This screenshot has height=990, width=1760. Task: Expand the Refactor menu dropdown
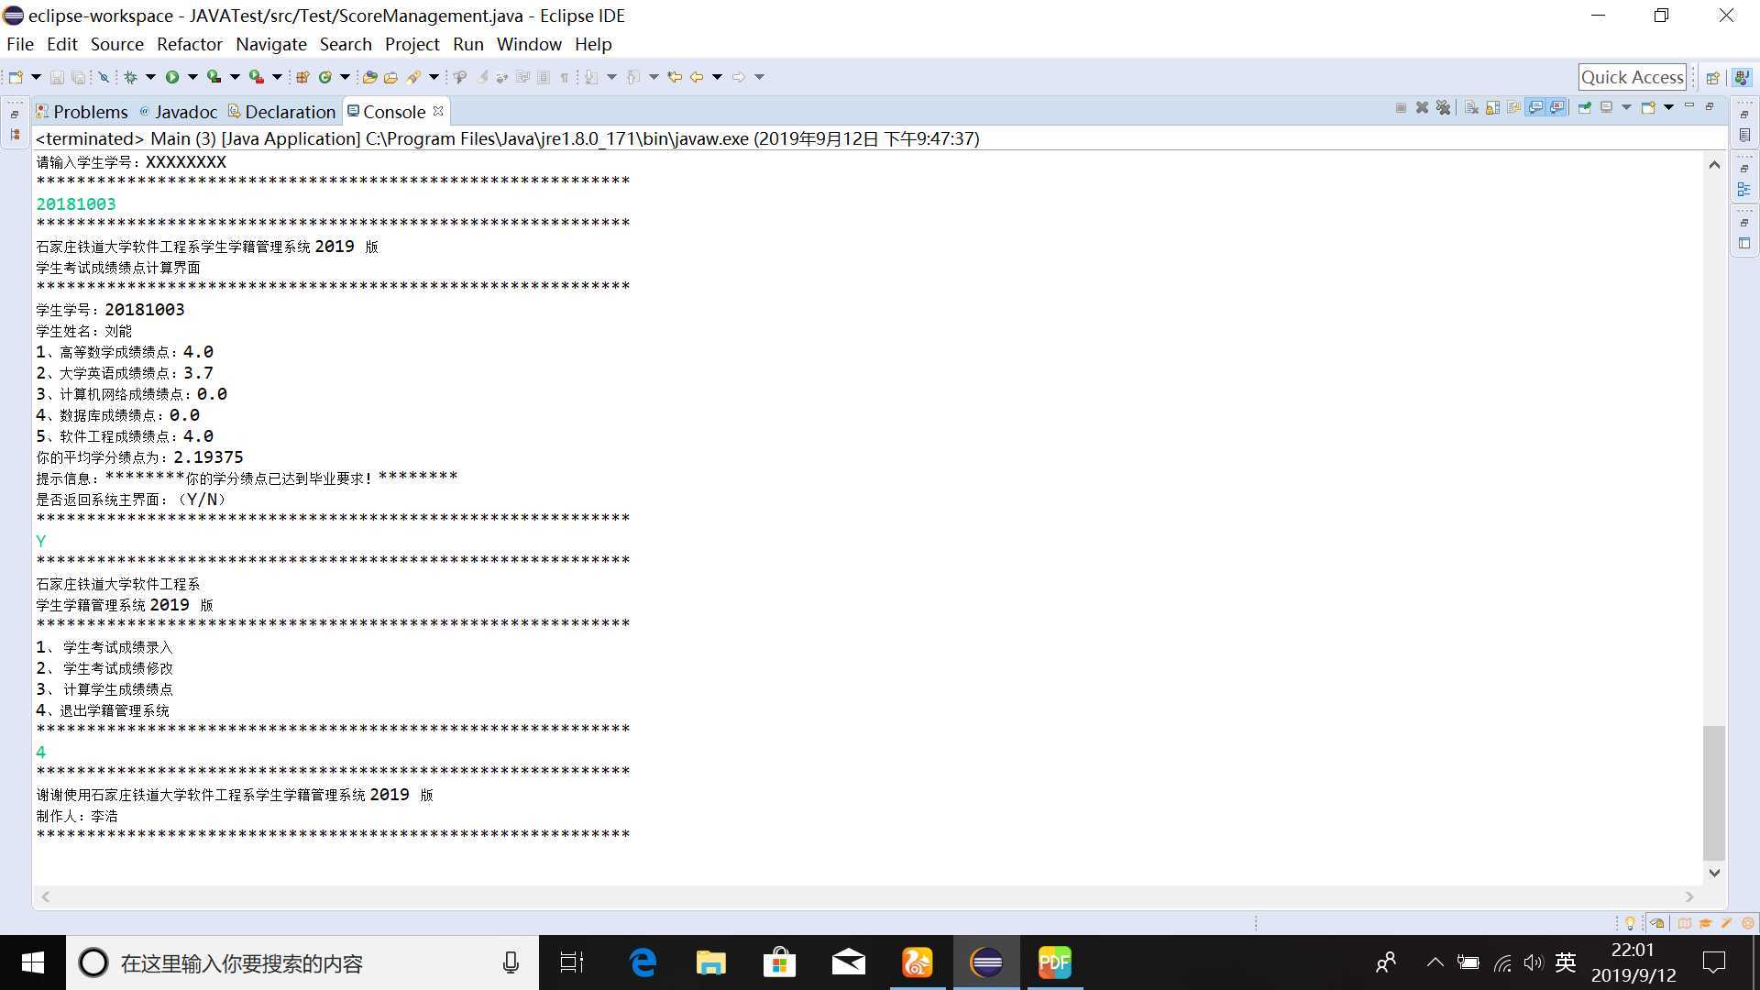(x=189, y=45)
